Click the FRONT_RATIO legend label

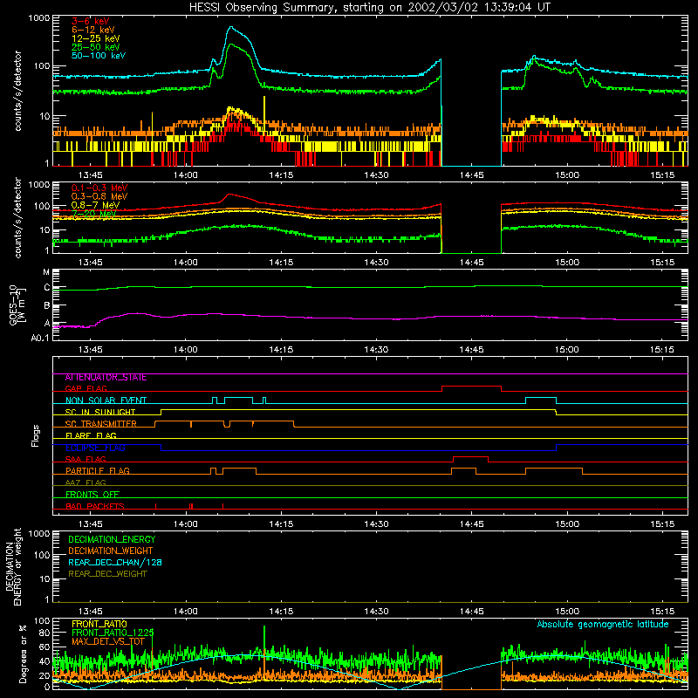click(99, 624)
